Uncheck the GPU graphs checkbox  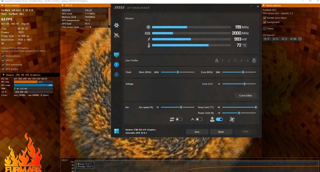[x=3, y=69]
